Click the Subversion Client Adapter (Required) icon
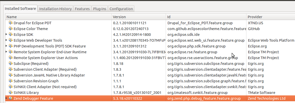This screenshot has width=295, height=103. click(11, 69)
